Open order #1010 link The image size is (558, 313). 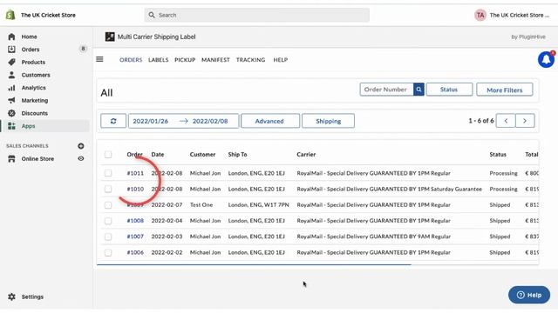point(135,190)
